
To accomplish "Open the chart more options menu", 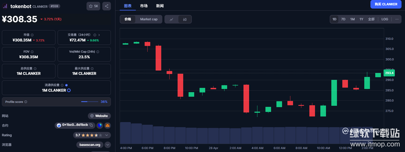I will pos(397,19).
